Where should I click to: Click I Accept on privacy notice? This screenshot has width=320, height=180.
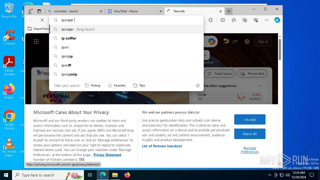(250, 119)
